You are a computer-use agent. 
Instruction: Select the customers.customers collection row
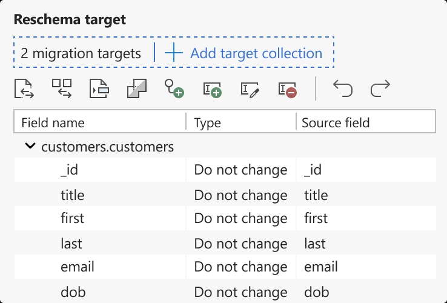click(225, 147)
